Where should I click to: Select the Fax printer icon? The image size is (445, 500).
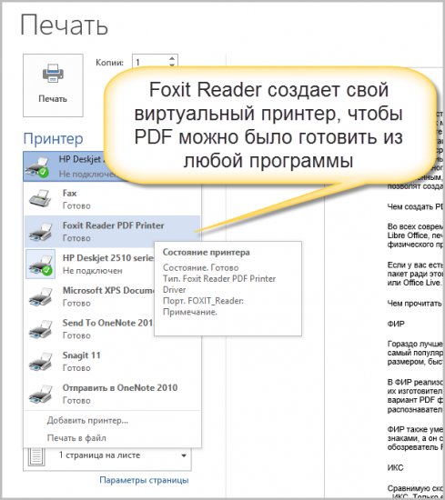click(x=40, y=199)
